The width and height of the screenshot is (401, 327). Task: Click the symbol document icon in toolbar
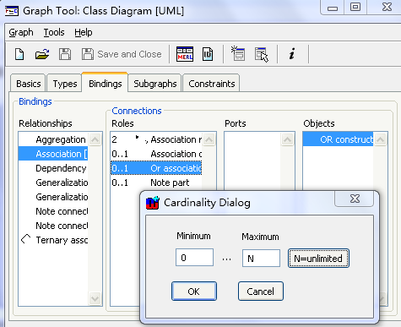(208, 54)
